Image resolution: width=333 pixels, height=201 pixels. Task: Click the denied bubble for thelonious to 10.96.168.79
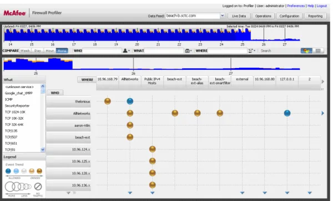(x=108, y=101)
